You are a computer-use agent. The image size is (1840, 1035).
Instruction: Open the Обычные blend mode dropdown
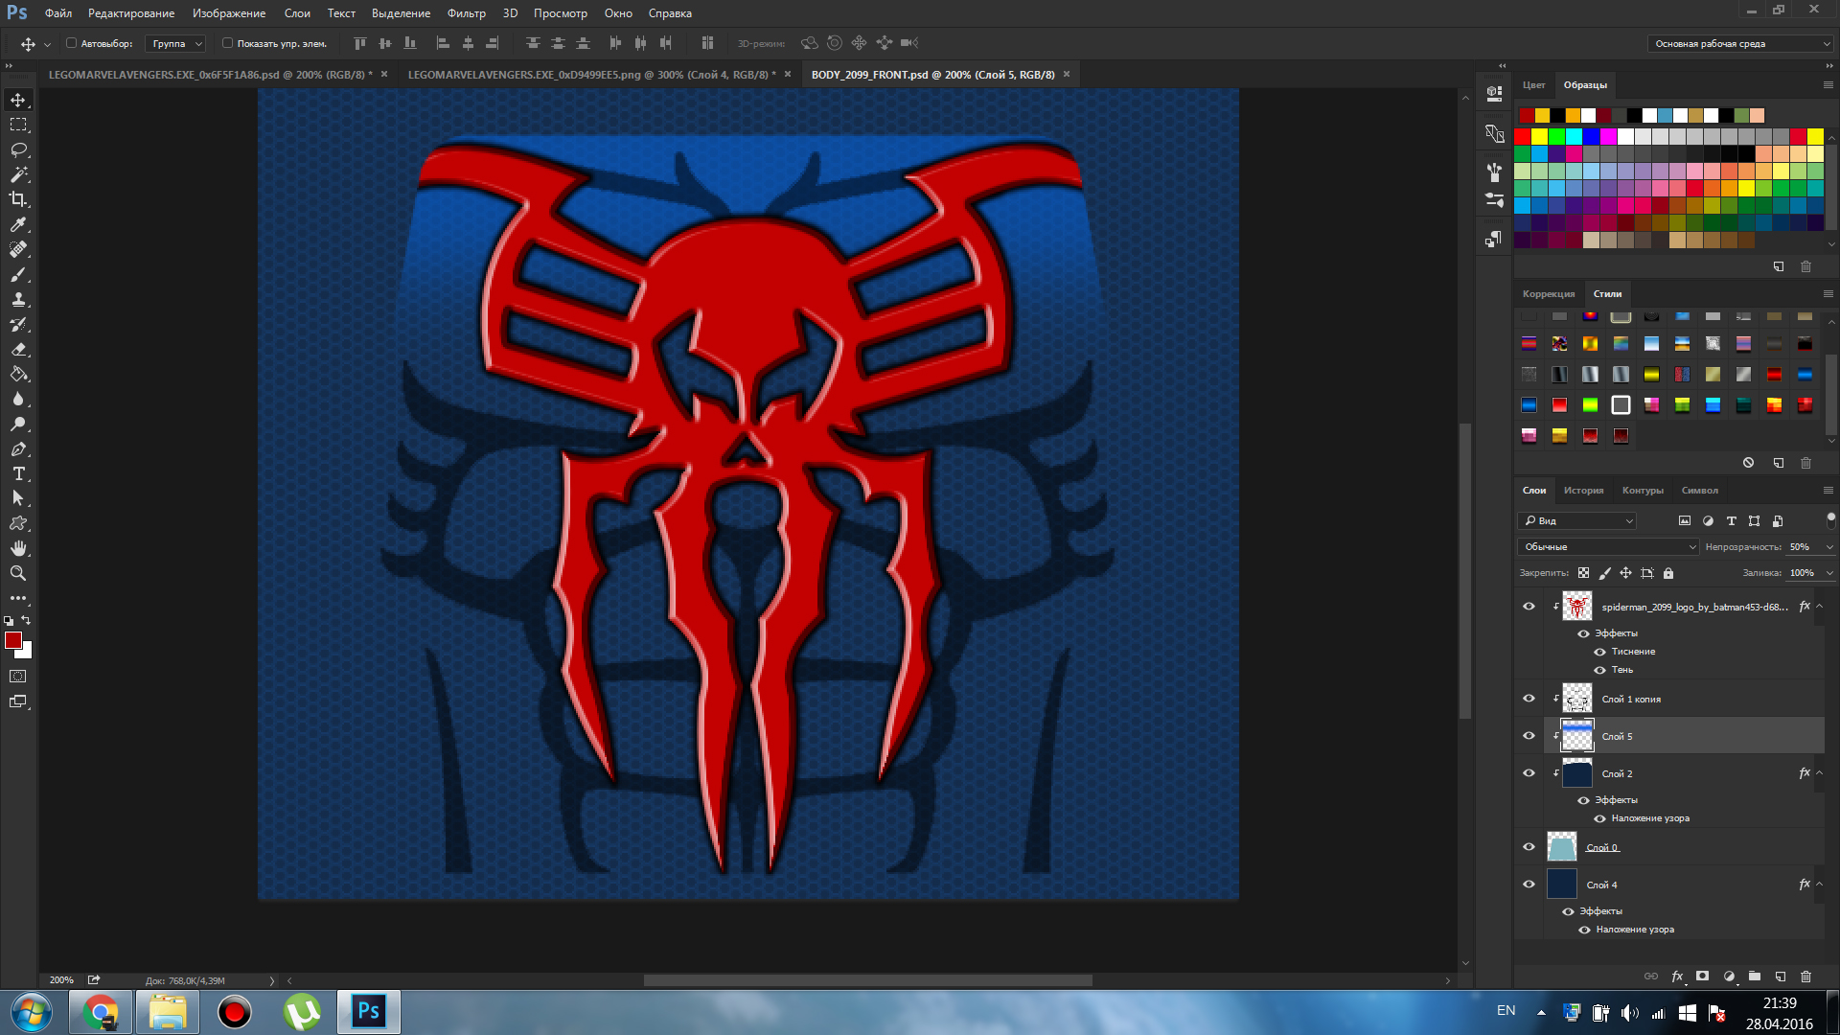[1608, 546]
